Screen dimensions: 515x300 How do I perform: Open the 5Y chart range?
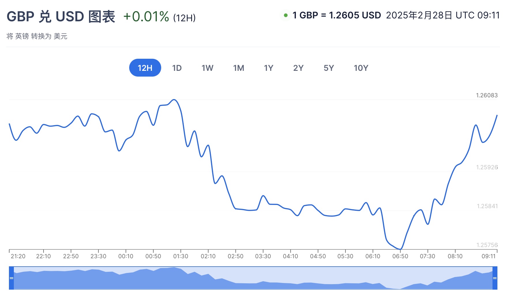point(329,68)
